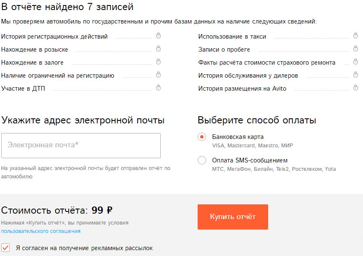
Task: Click lock icon next to Нахождение в розыске
Action: [x=158, y=49]
